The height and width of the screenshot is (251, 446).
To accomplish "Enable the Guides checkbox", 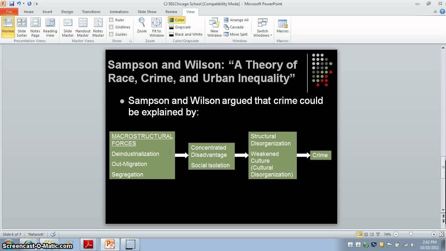I will 111,34.
